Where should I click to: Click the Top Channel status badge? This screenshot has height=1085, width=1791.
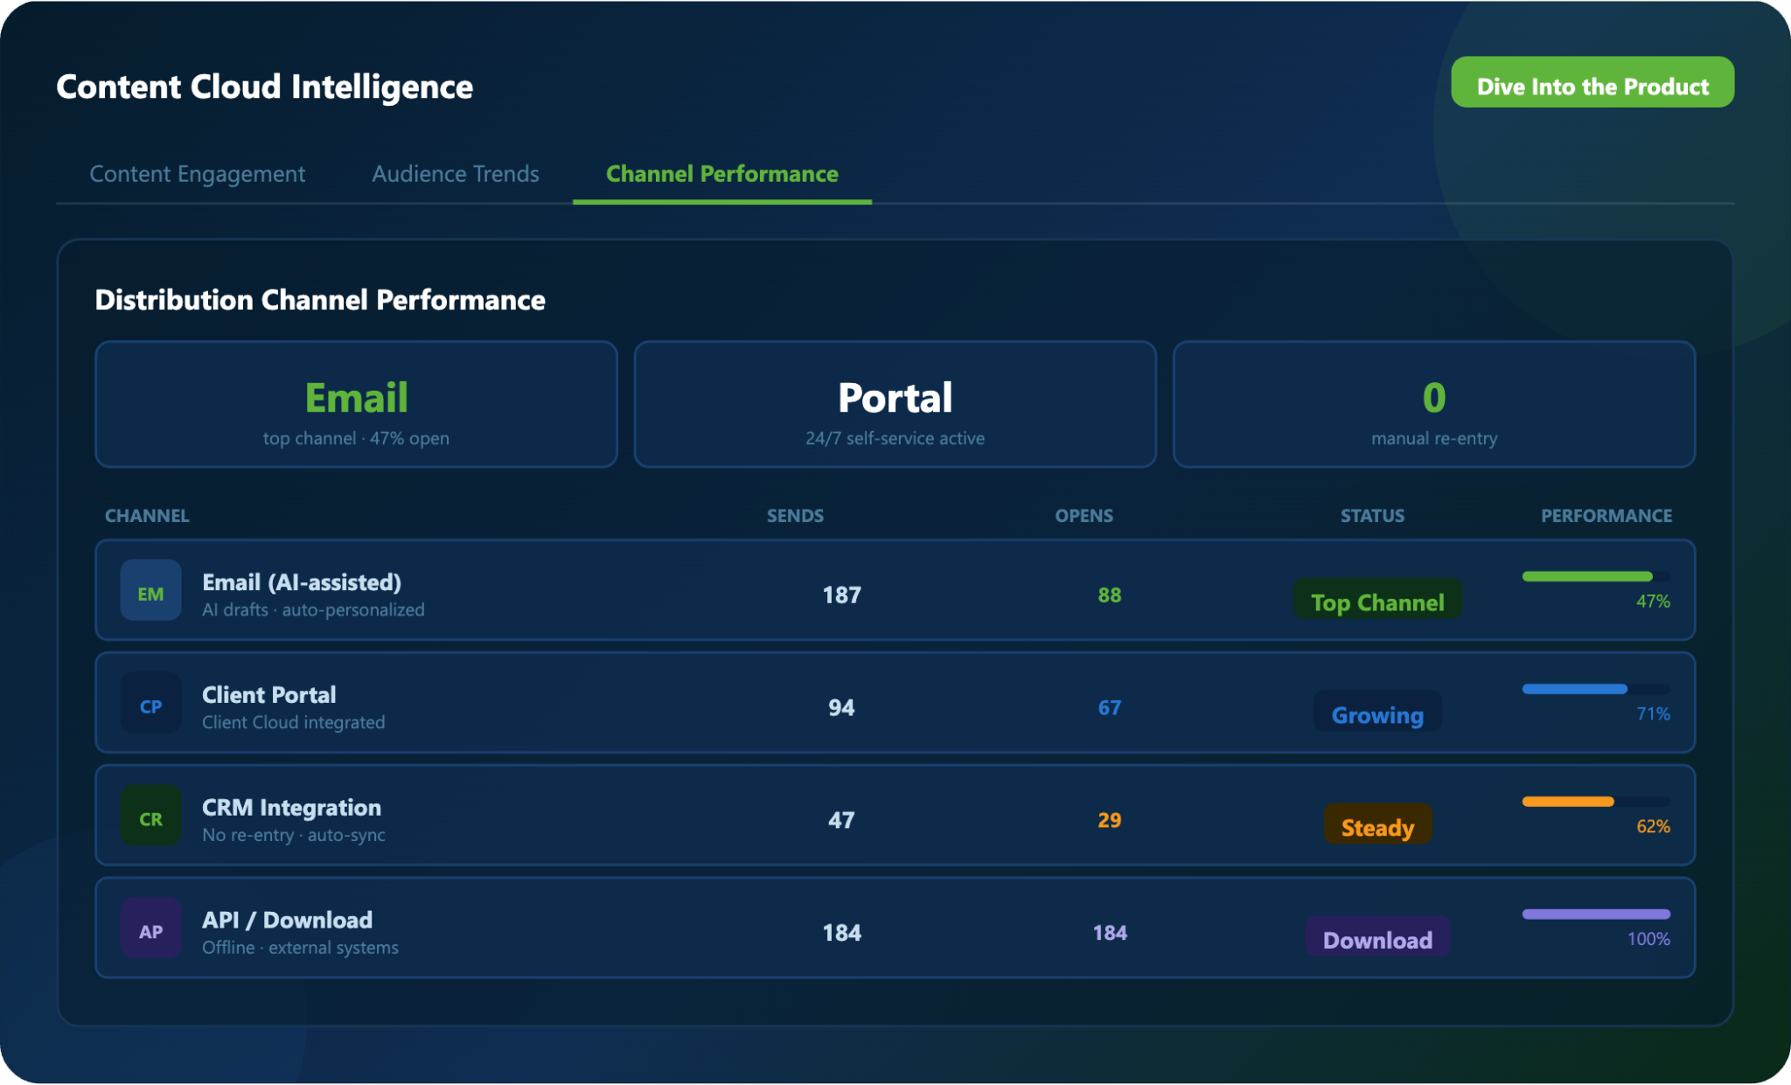pyautogui.click(x=1376, y=601)
